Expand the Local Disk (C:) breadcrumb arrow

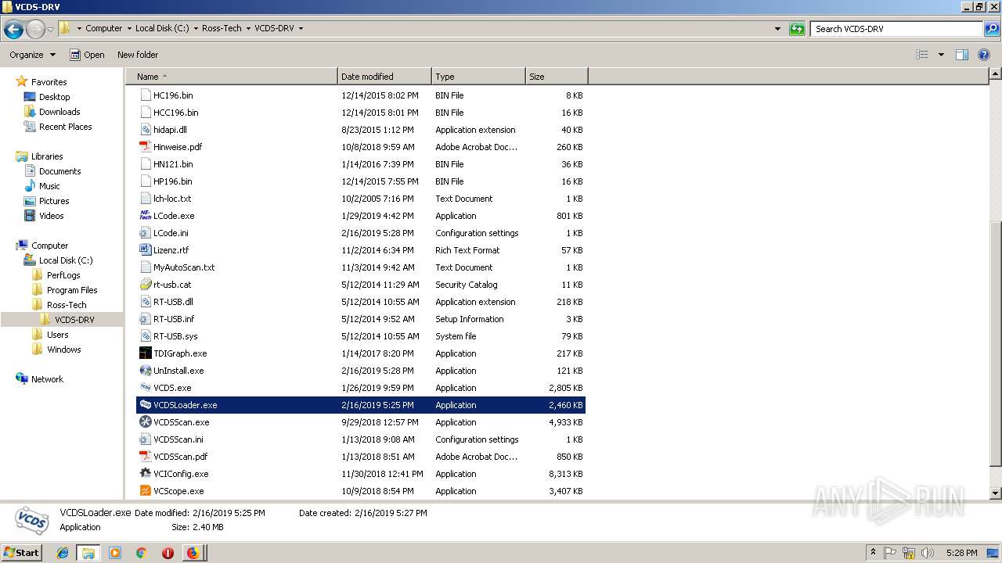196,29
